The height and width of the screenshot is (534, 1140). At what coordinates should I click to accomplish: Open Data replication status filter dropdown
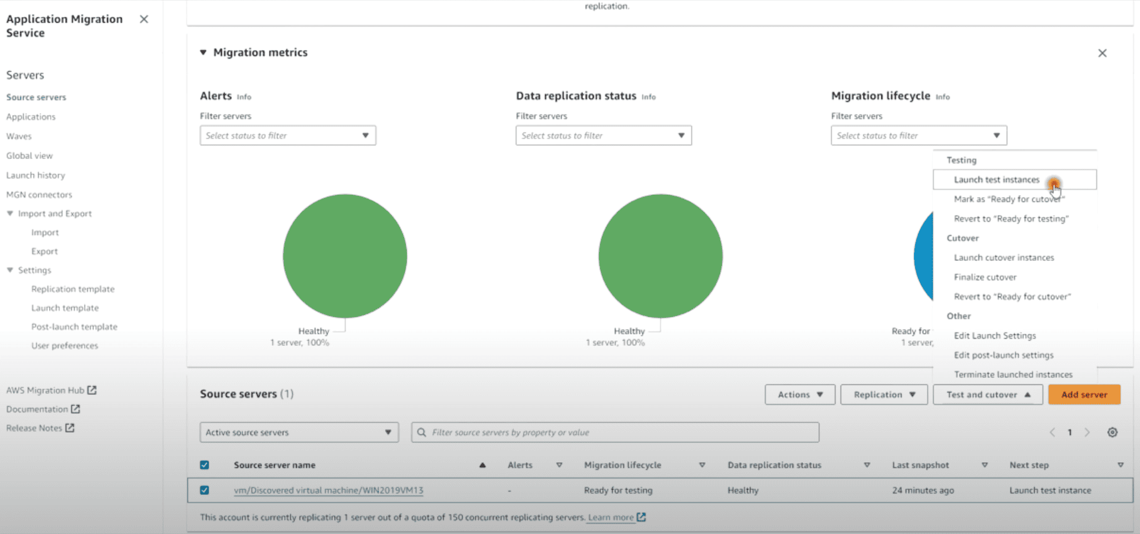603,136
